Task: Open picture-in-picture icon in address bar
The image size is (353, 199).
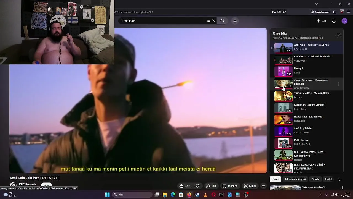Action: [274, 12]
